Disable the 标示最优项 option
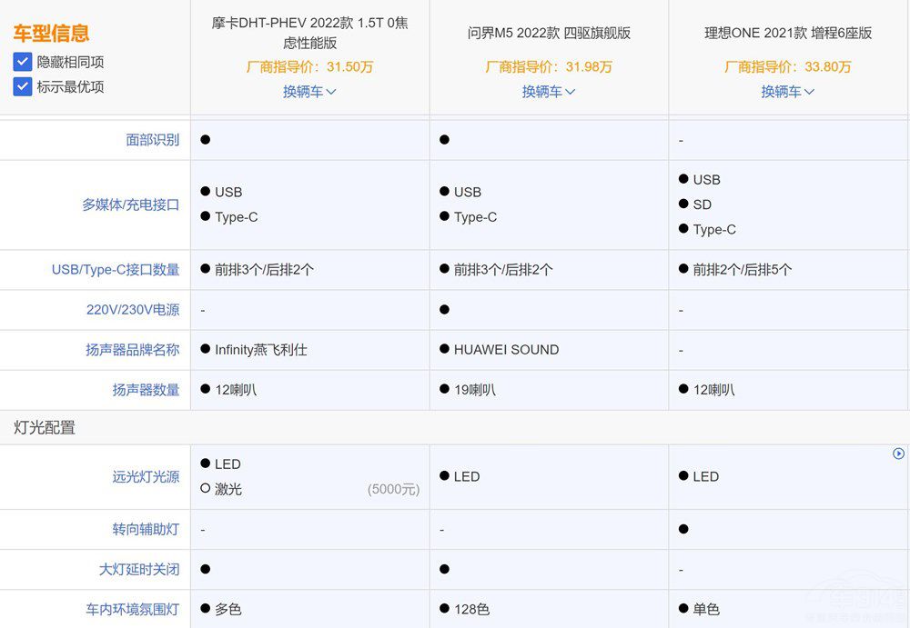910x628 pixels. point(22,86)
